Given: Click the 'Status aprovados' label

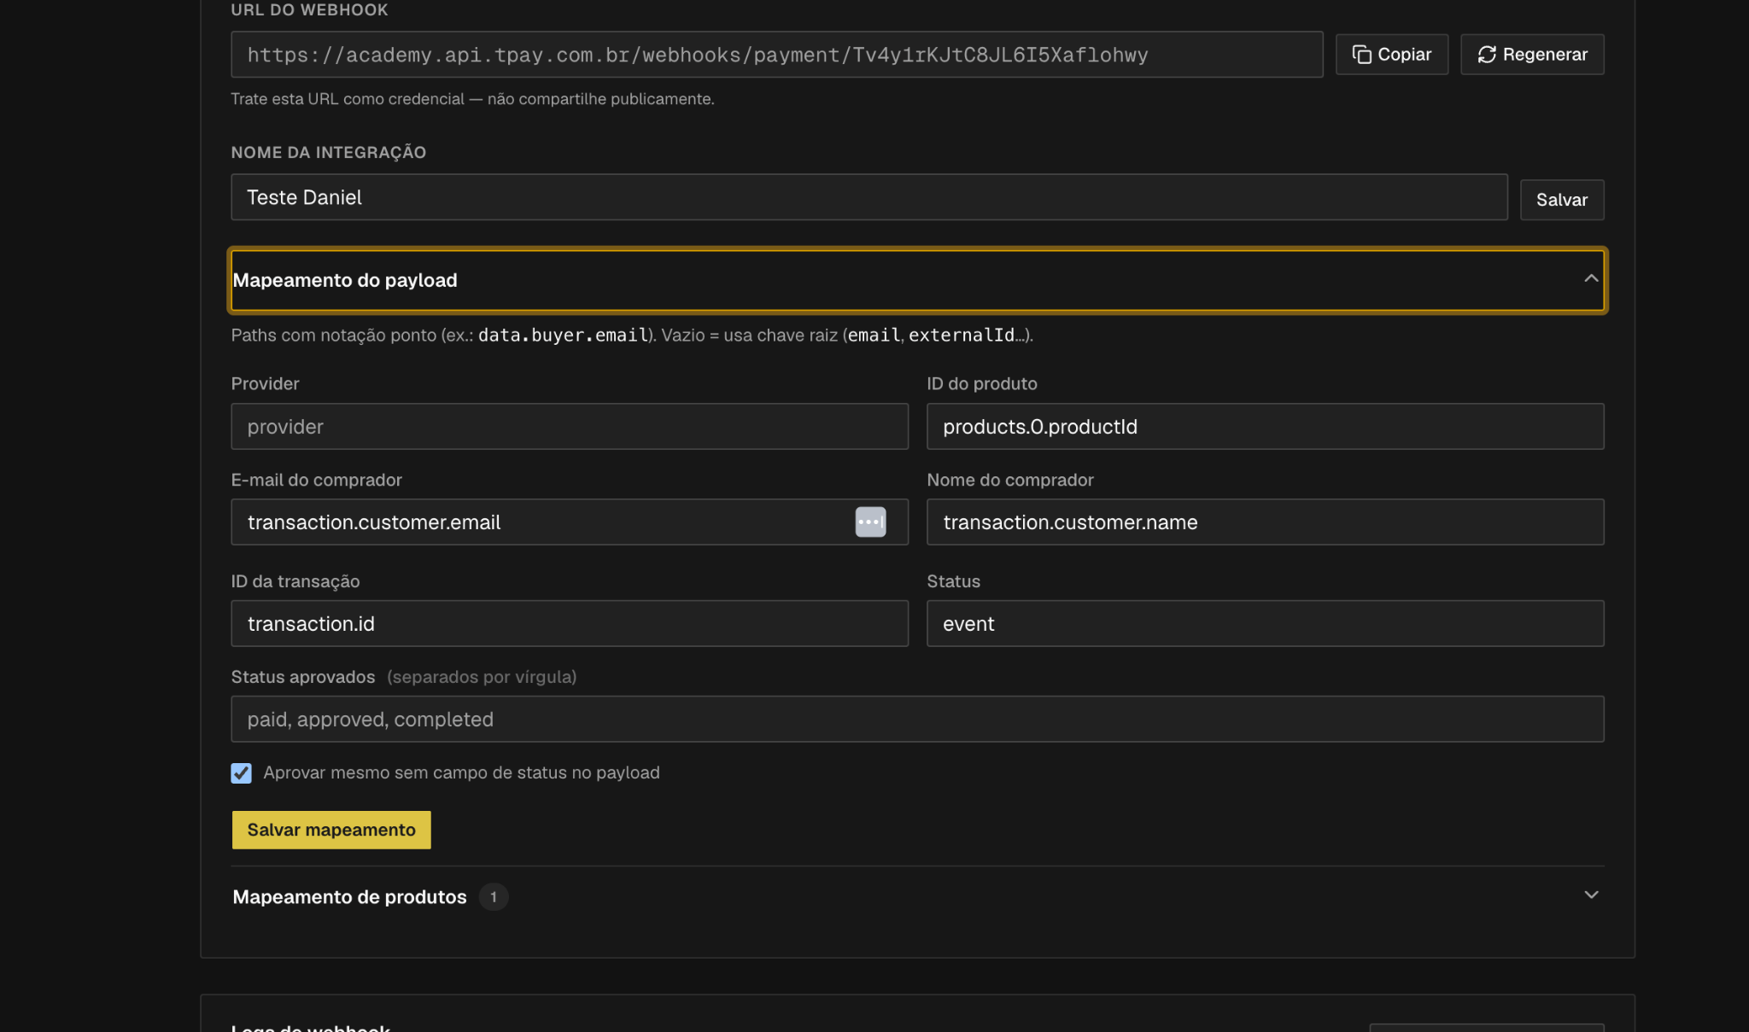Looking at the screenshot, I should coord(302,677).
